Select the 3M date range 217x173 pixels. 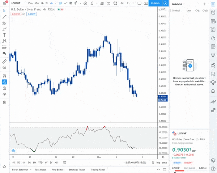coord(29,163)
